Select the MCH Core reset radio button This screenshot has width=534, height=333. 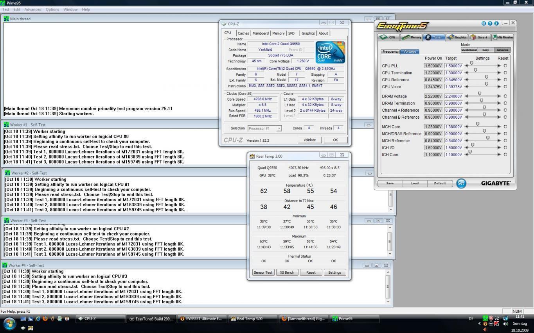505,127
